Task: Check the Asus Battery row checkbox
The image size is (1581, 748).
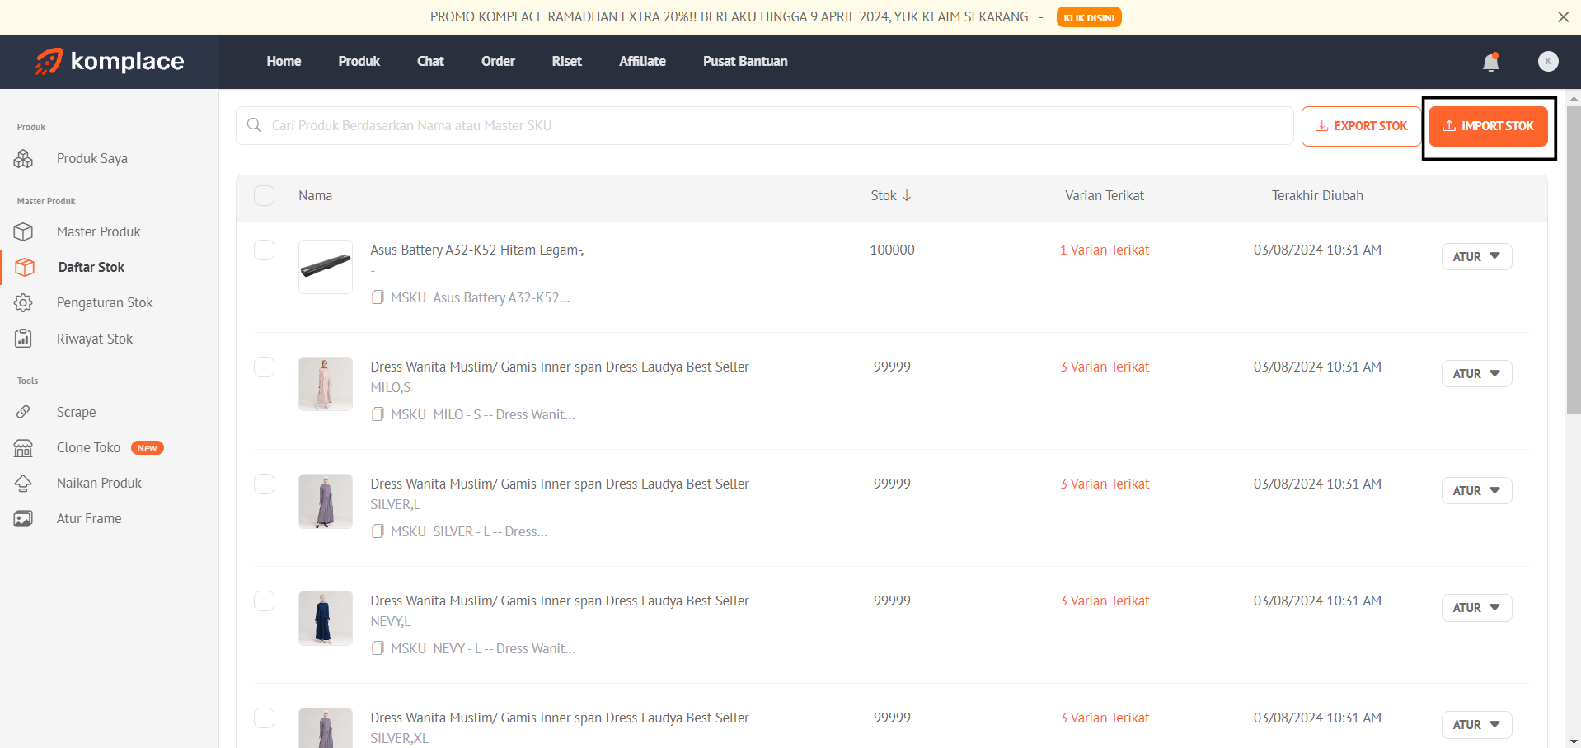Action: (x=264, y=250)
